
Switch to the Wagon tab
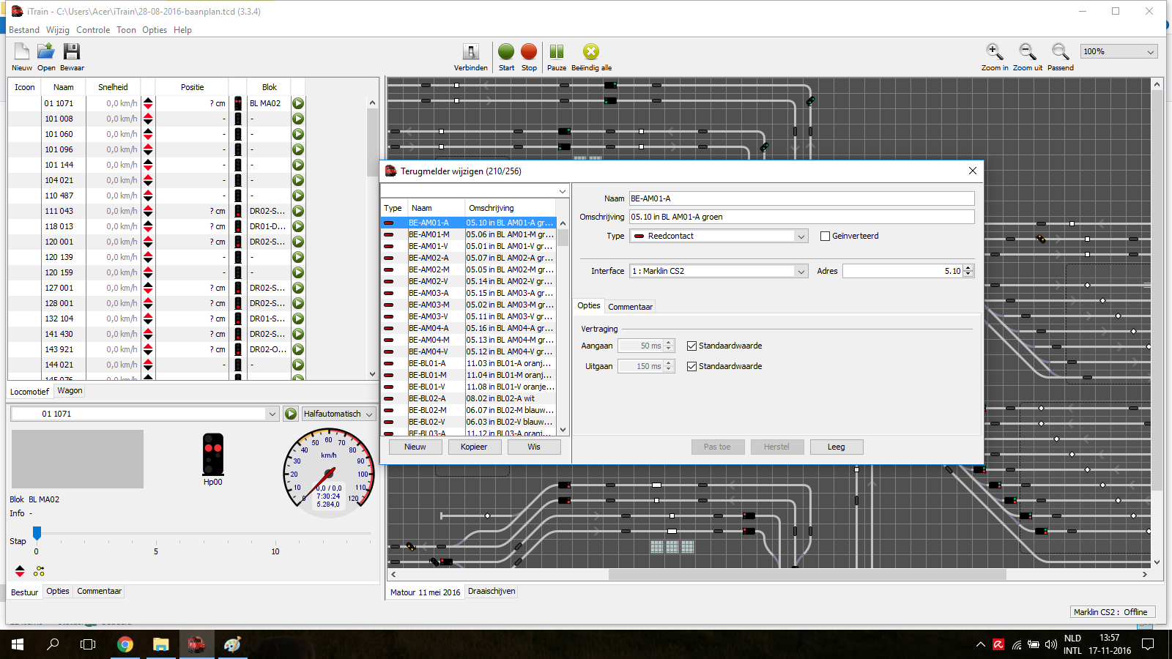(70, 391)
